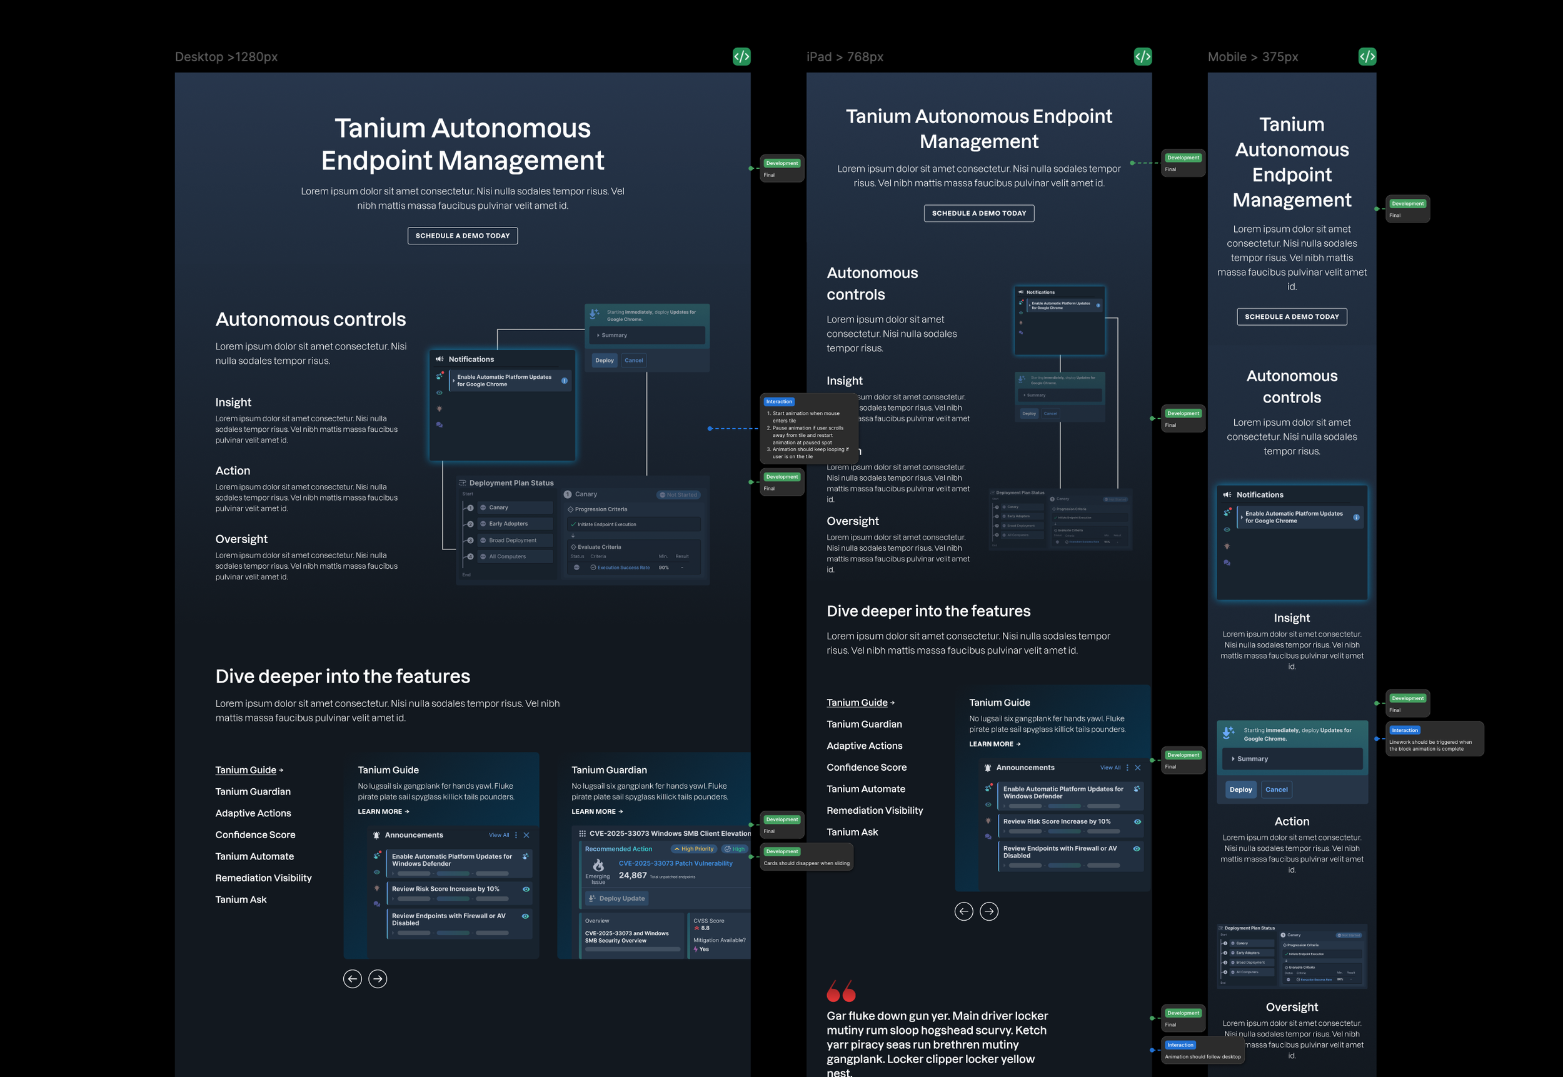The height and width of the screenshot is (1077, 1563).
Task: Toggle eye icon on desktop Review Risk Score item
Action: pos(526,889)
